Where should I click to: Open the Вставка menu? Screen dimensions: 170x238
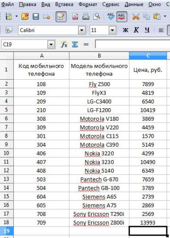[64, 4]
